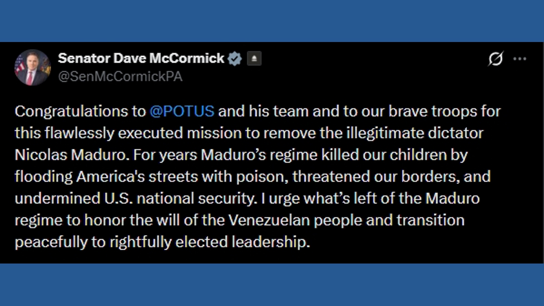Open Senator Dave McCormick's profile picture
Image resolution: width=544 pixels, height=306 pixels.
32,67
